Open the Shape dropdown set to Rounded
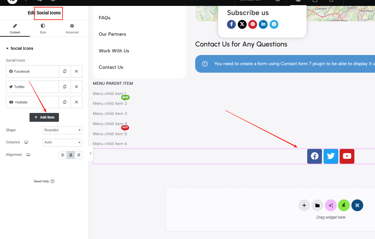Screen dimensions: 375x239 pyautogui.click(x=63, y=130)
